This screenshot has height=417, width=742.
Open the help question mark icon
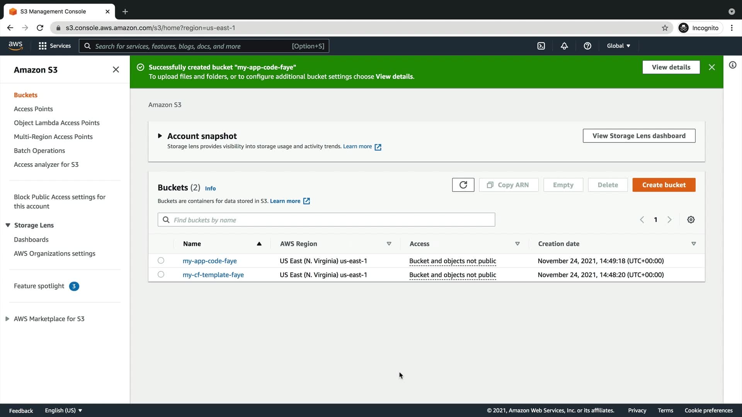point(587,46)
